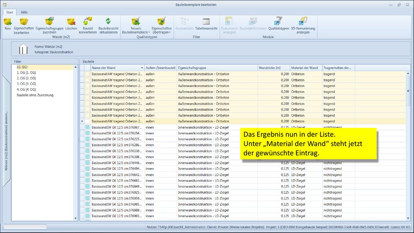The width and height of the screenshot is (414, 233).
Task: Click Dokumente anzeigen icon
Action: pyautogui.click(x=229, y=21)
